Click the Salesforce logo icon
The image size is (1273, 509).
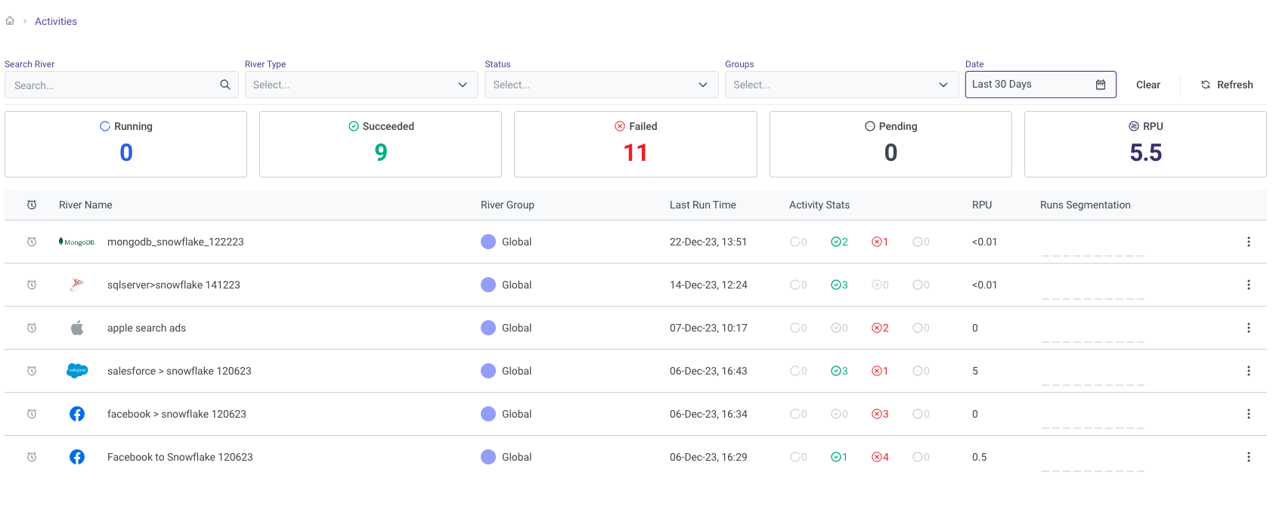[x=77, y=371]
